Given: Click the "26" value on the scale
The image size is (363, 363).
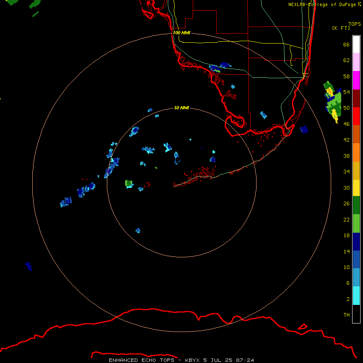Looking at the screenshot, I should point(346,204).
